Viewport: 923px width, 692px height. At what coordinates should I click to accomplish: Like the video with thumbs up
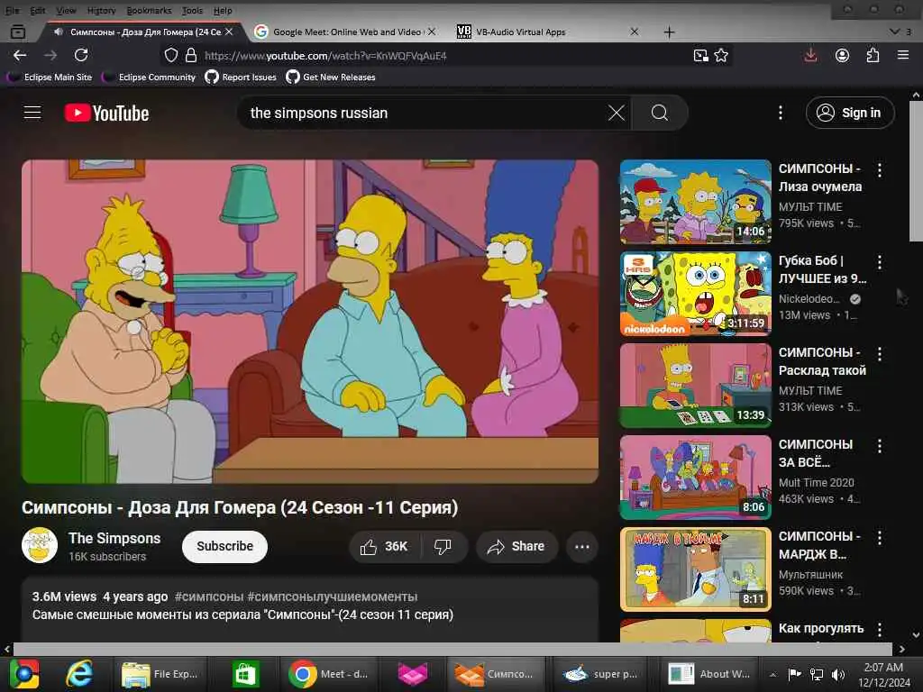click(384, 547)
